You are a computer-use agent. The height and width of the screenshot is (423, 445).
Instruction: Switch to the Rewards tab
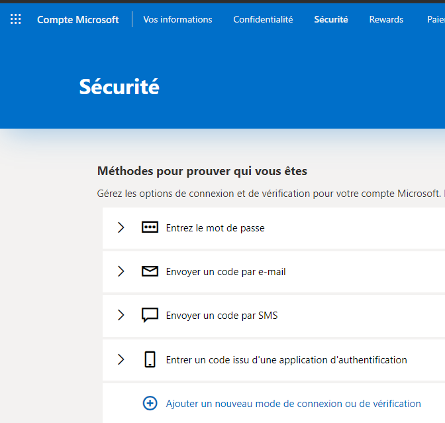[x=386, y=19]
